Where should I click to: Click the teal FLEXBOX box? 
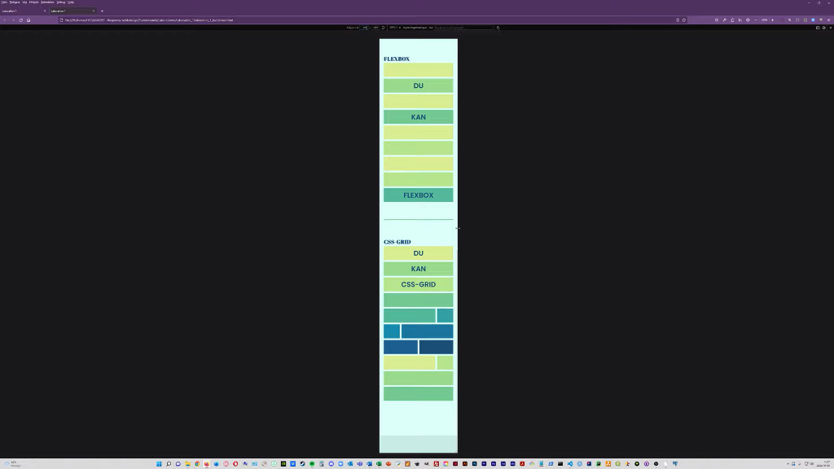tap(419, 195)
